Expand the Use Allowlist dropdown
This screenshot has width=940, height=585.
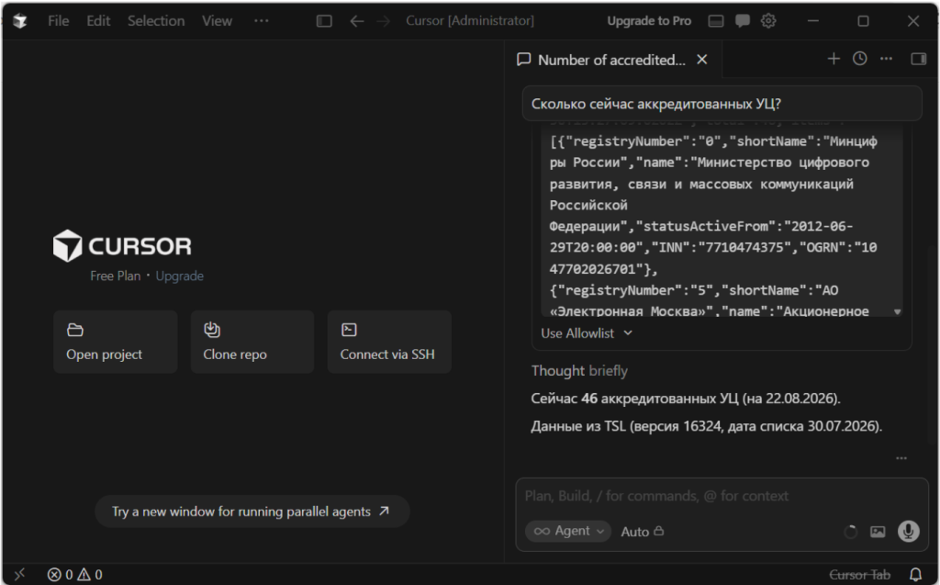click(x=587, y=333)
